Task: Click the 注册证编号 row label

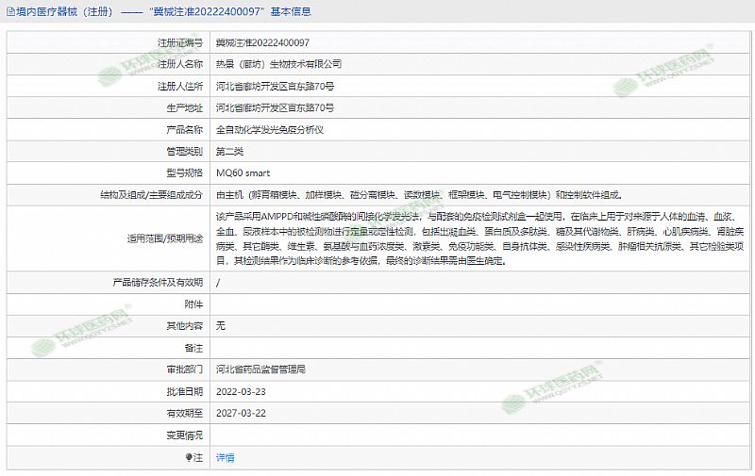Action: click(179, 43)
